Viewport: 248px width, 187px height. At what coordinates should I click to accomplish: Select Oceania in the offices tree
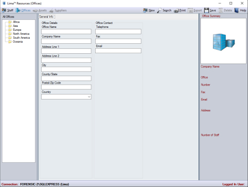[x=18, y=42]
